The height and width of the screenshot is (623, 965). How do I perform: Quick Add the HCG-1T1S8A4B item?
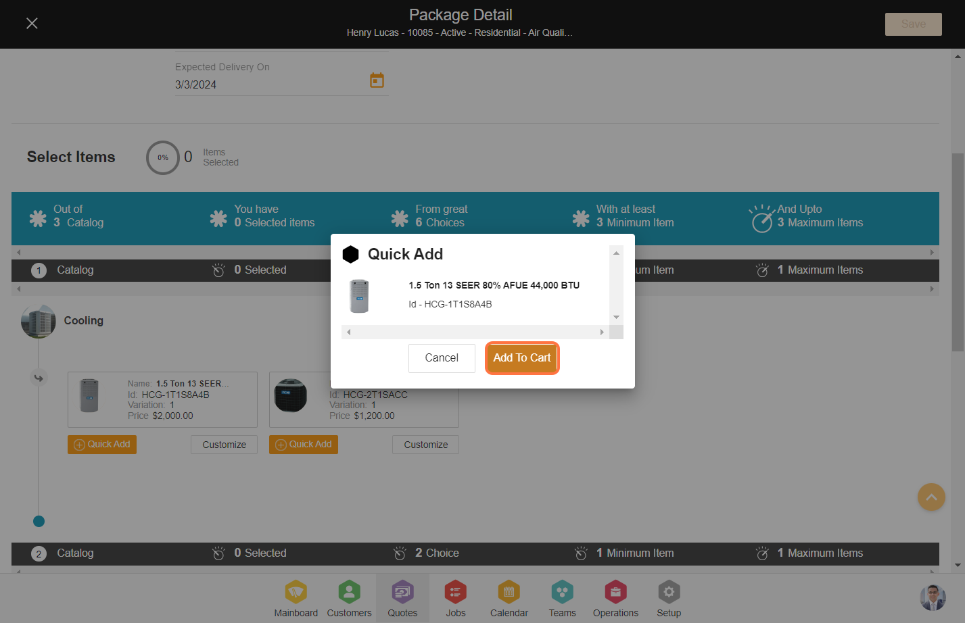coord(102,445)
